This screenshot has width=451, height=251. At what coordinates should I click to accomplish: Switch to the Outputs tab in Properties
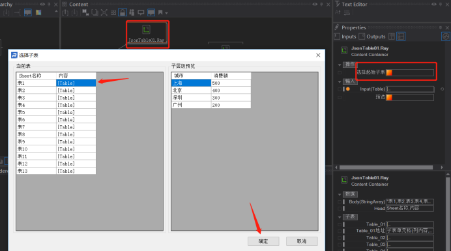pos(372,37)
